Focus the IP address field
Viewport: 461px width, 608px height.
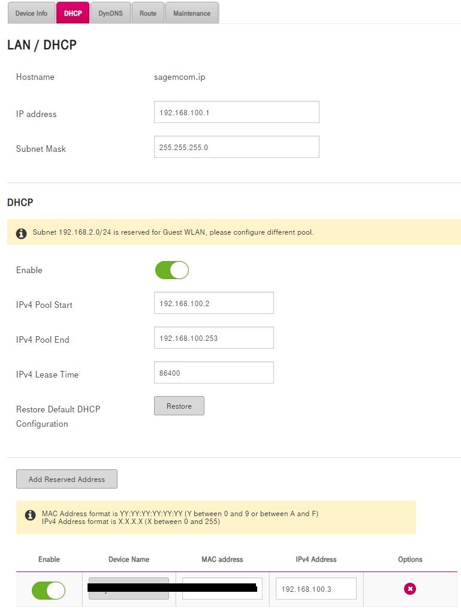(x=236, y=112)
